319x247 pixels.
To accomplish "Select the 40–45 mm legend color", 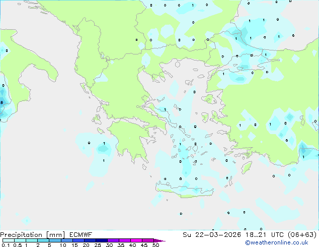I will (x=136, y=240).
